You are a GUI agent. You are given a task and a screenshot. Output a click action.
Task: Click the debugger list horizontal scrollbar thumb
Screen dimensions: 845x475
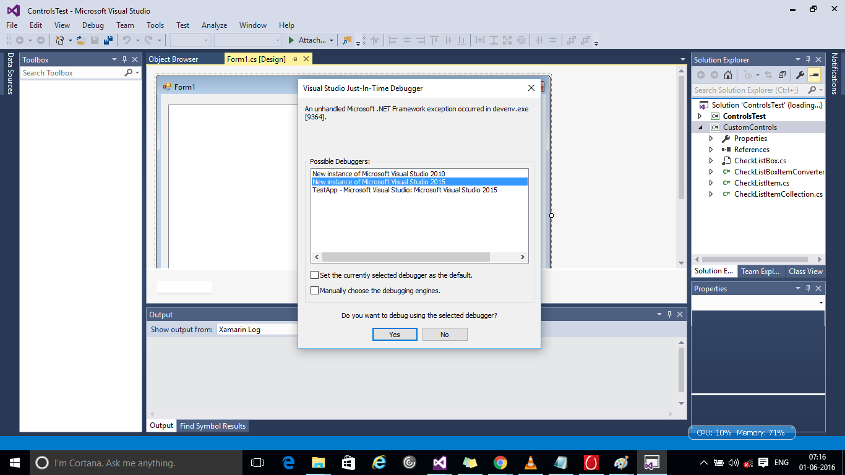[406, 257]
